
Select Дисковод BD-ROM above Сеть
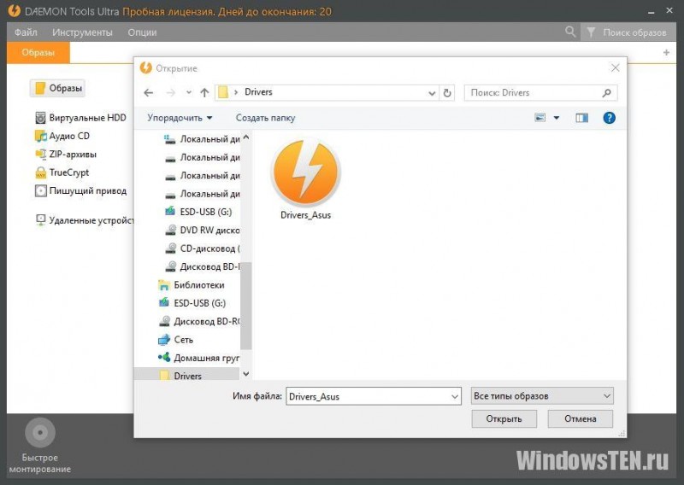[199, 322]
